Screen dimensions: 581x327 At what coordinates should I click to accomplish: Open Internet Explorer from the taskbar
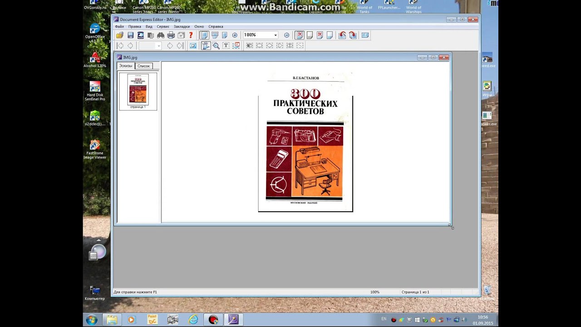193,320
